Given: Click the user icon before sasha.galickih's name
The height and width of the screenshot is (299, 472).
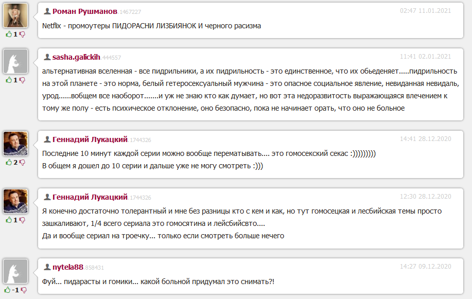Looking at the screenshot, I should [47, 57].
